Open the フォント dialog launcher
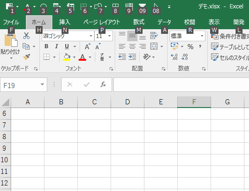Viewport: 249px width, 191px height. point(111,69)
